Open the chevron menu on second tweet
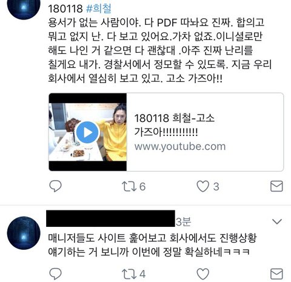 pos(277,221)
